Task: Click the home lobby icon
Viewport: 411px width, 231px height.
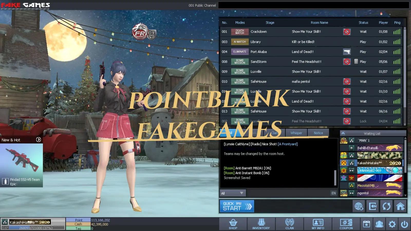Action: click(400, 206)
